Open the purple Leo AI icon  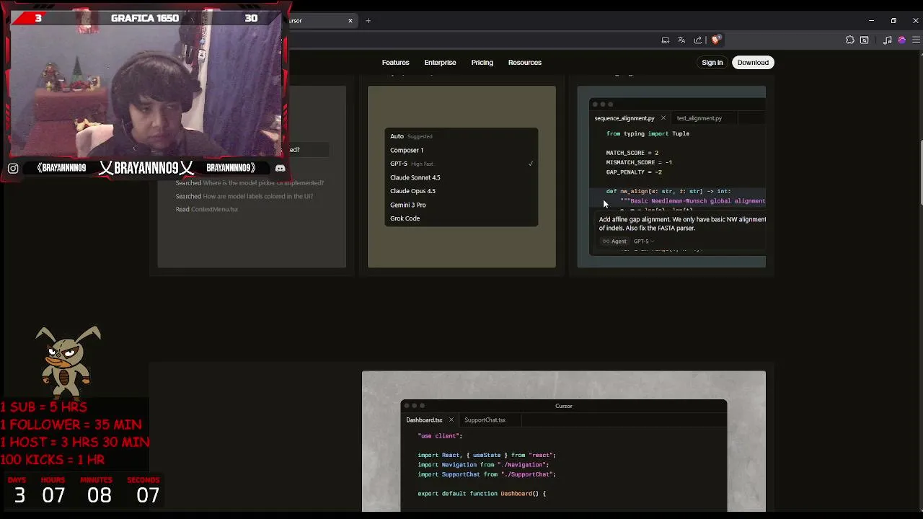click(901, 40)
